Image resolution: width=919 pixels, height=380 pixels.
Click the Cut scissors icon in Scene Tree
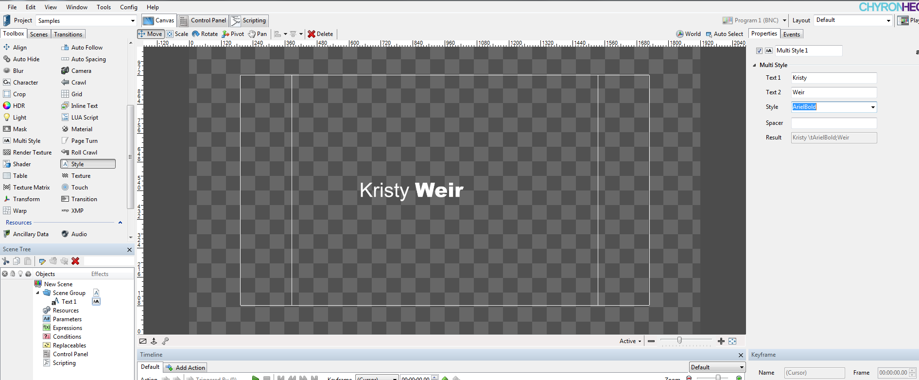6,261
